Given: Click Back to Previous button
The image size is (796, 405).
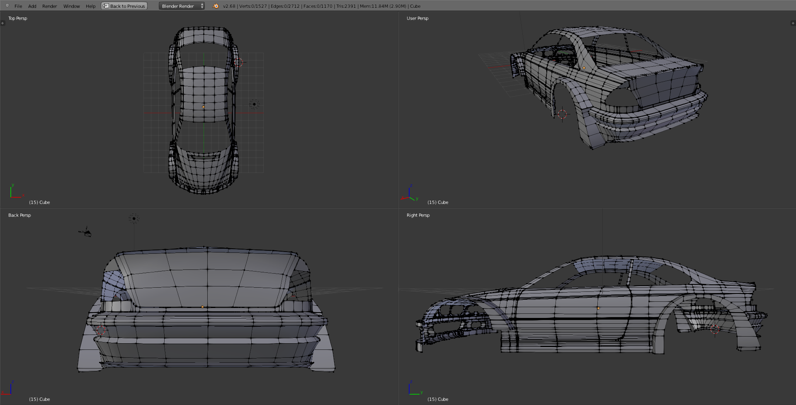Looking at the screenshot, I should (124, 6).
